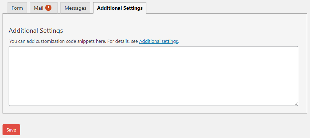Click the red exclamation warning icon on Mail
The image size is (310, 138).
pyautogui.click(x=48, y=8)
